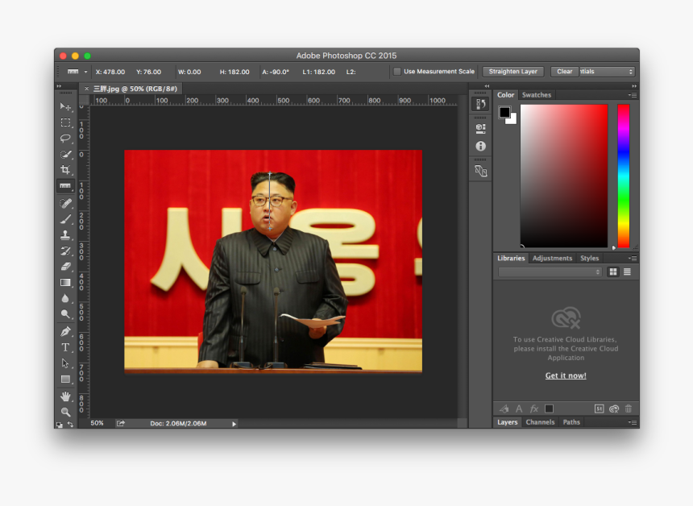Expand the tools panel double arrows

pos(59,86)
